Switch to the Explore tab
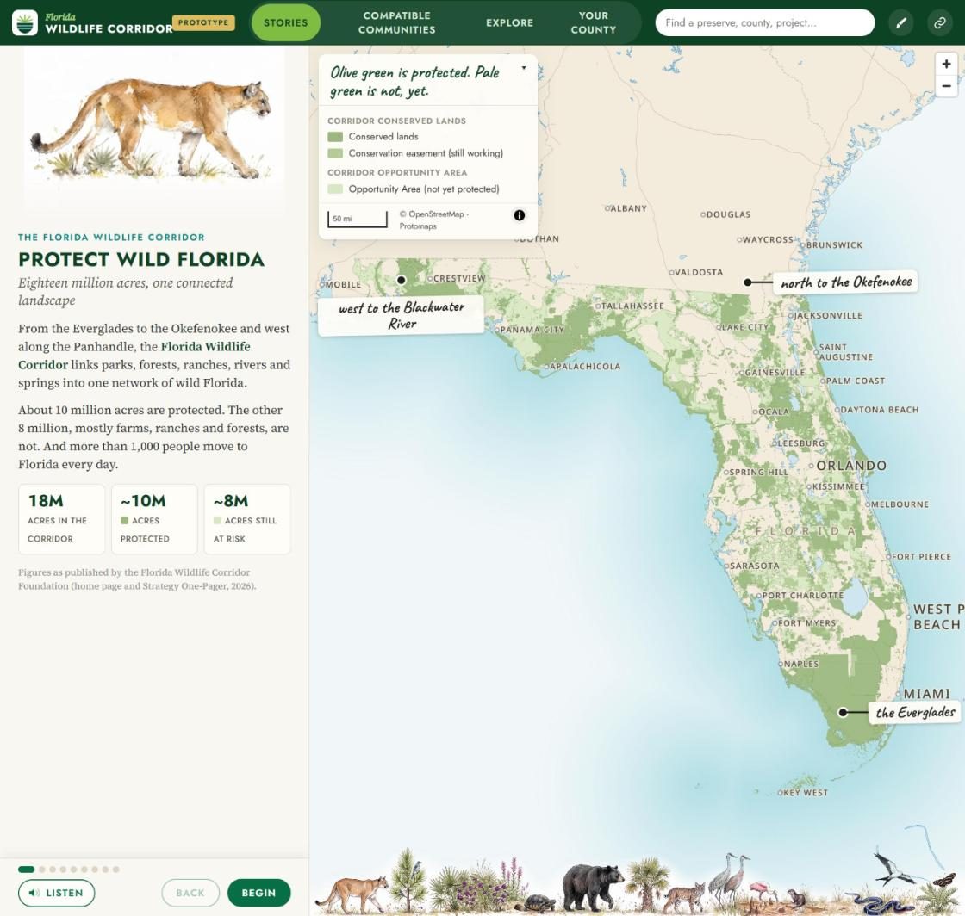Viewport: 965px width, 916px height. coord(509,22)
